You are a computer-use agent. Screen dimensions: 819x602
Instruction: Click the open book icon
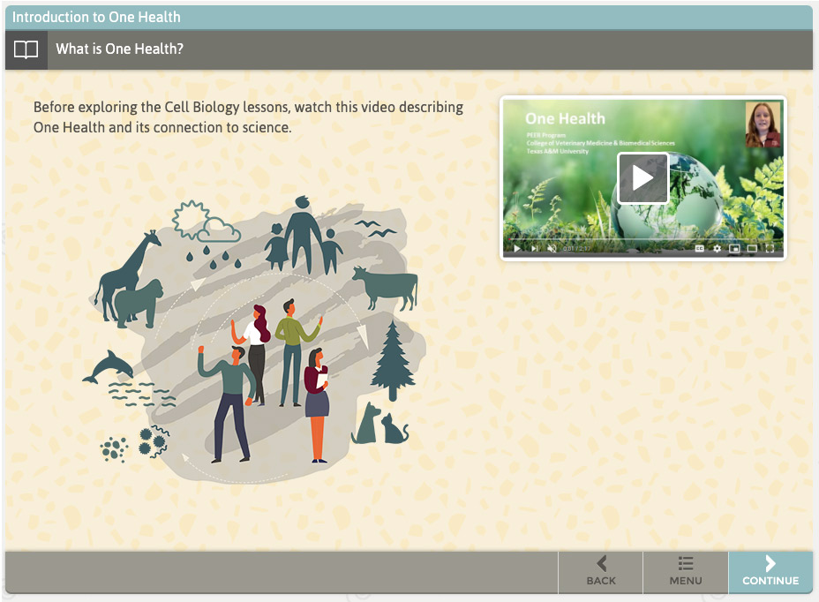(26, 49)
